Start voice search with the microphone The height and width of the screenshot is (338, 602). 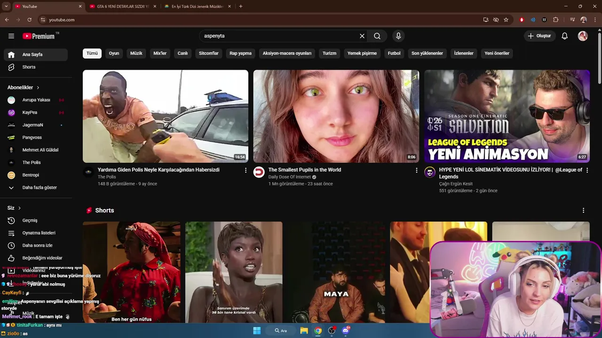point(398,36)
